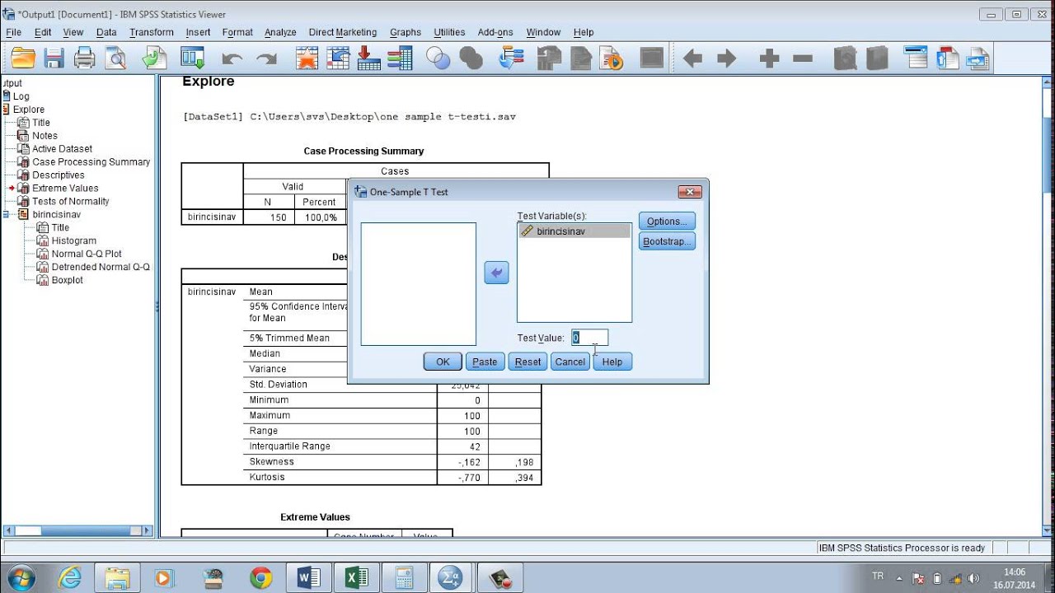Click OK in the One-Sample T Test dialog

tap(443, 362)
